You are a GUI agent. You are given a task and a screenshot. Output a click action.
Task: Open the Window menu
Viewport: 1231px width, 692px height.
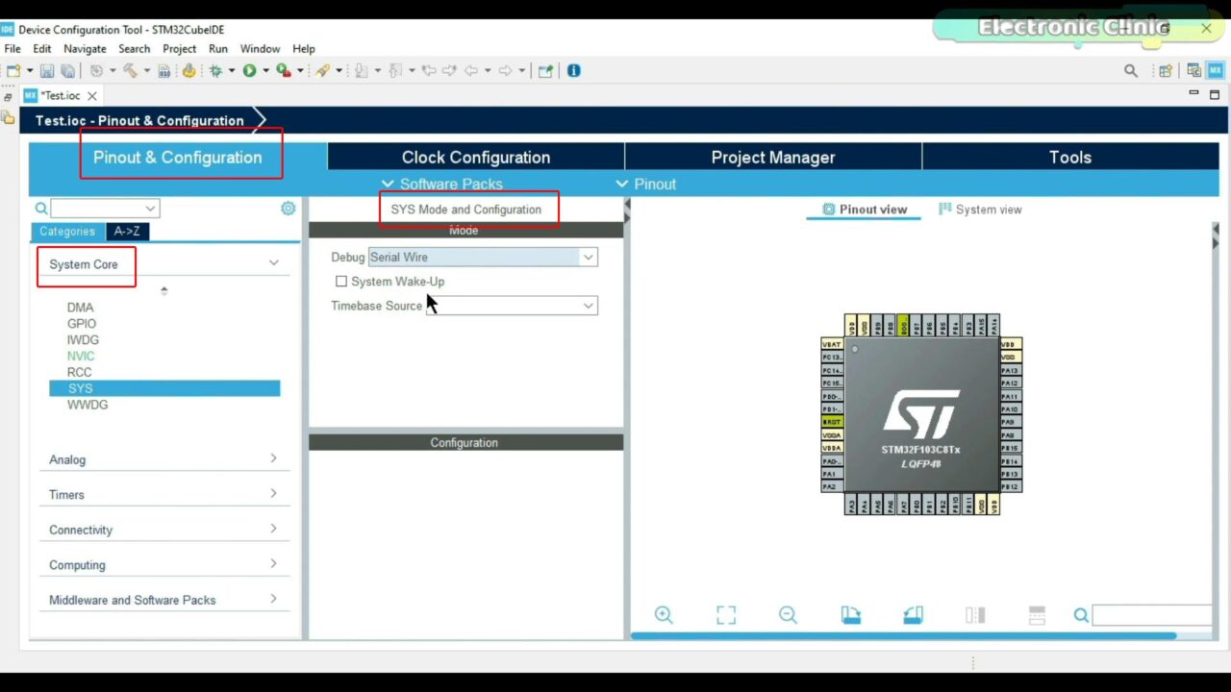[260, 48]
